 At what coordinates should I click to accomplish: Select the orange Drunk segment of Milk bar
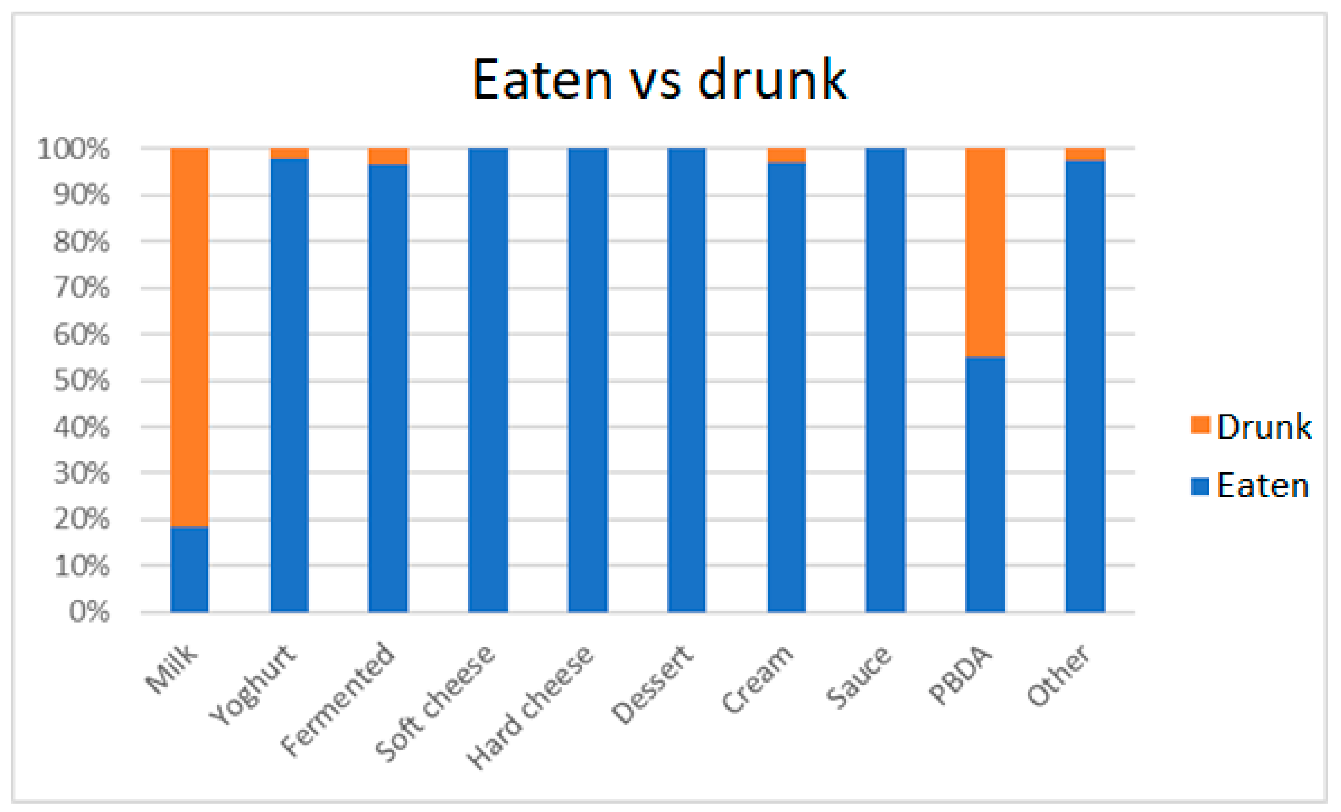pyautogui.click(x=190, y=337)
